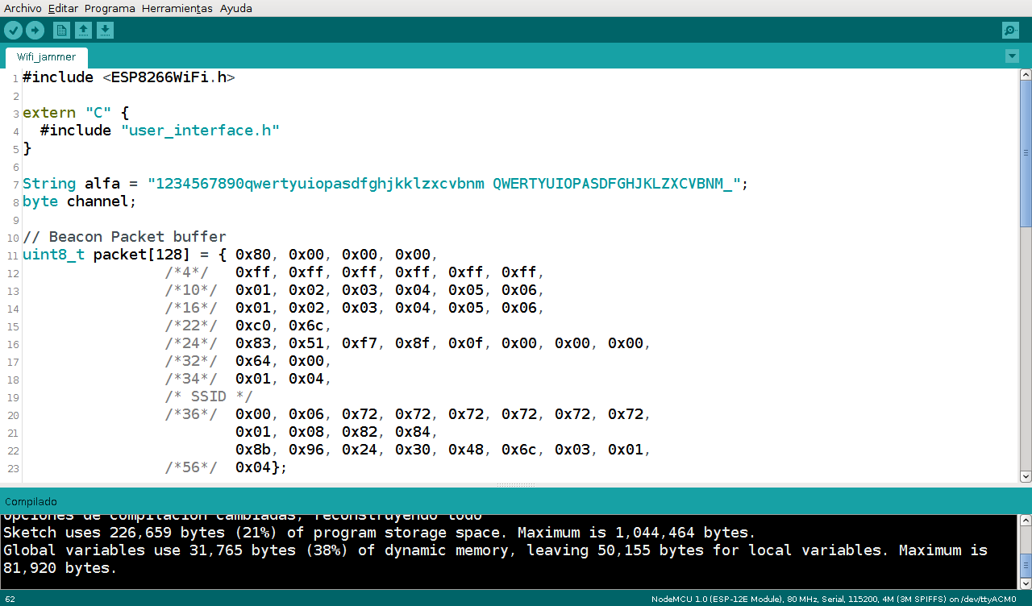Click the NodeMCU 1.0 board info text
This screenshot has height=606, width=1032.
[x=834, y=599]
